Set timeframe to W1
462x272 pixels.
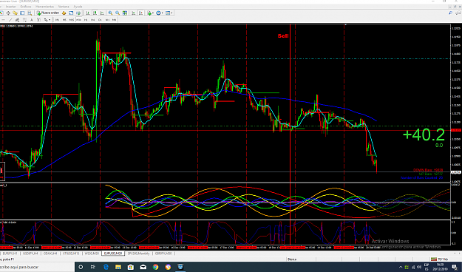point(107,20)
